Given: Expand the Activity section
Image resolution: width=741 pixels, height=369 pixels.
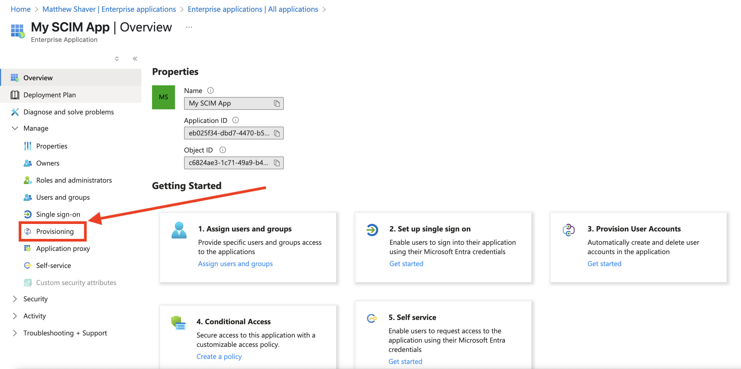Looking at the screenshot, I should tap(15, 315).
